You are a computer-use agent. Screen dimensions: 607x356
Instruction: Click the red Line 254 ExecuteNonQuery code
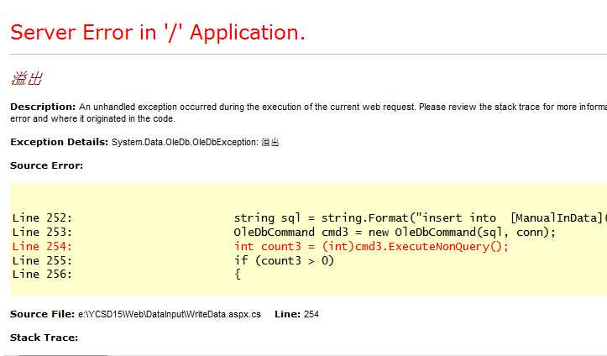pos(260,247)
